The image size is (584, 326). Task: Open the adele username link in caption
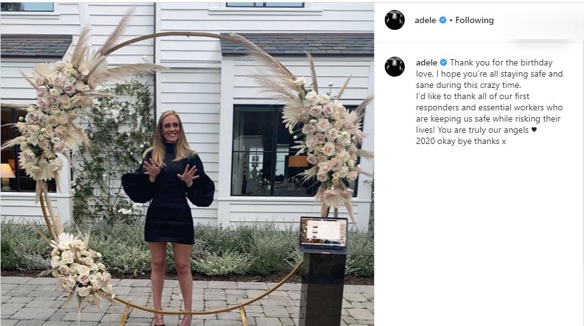point(427,62)
